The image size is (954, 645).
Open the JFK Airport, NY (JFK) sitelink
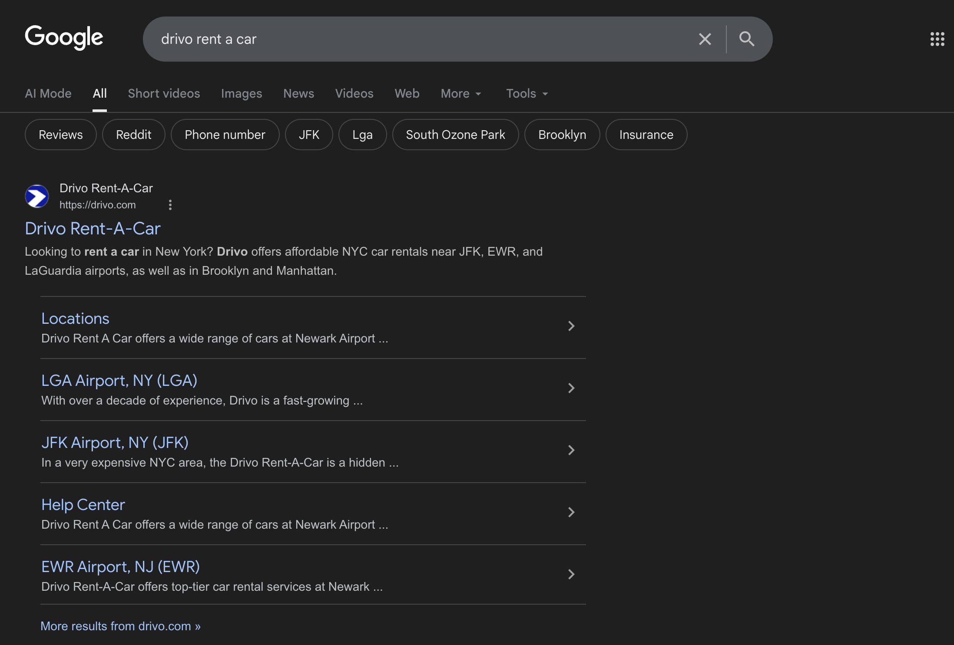click(x=115, y=443)
